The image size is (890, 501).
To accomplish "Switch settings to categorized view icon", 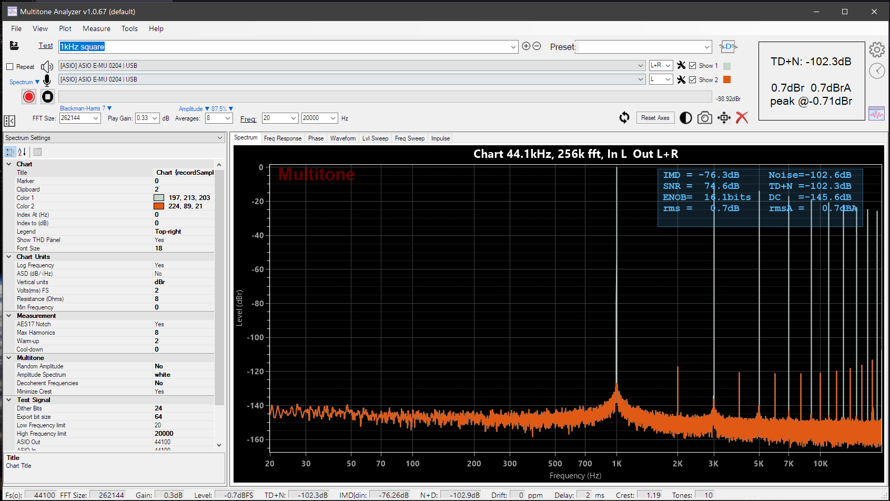I will click(10, 152).
